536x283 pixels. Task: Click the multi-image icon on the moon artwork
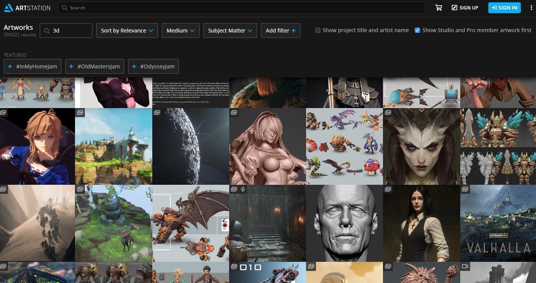[x=157, y=112]
